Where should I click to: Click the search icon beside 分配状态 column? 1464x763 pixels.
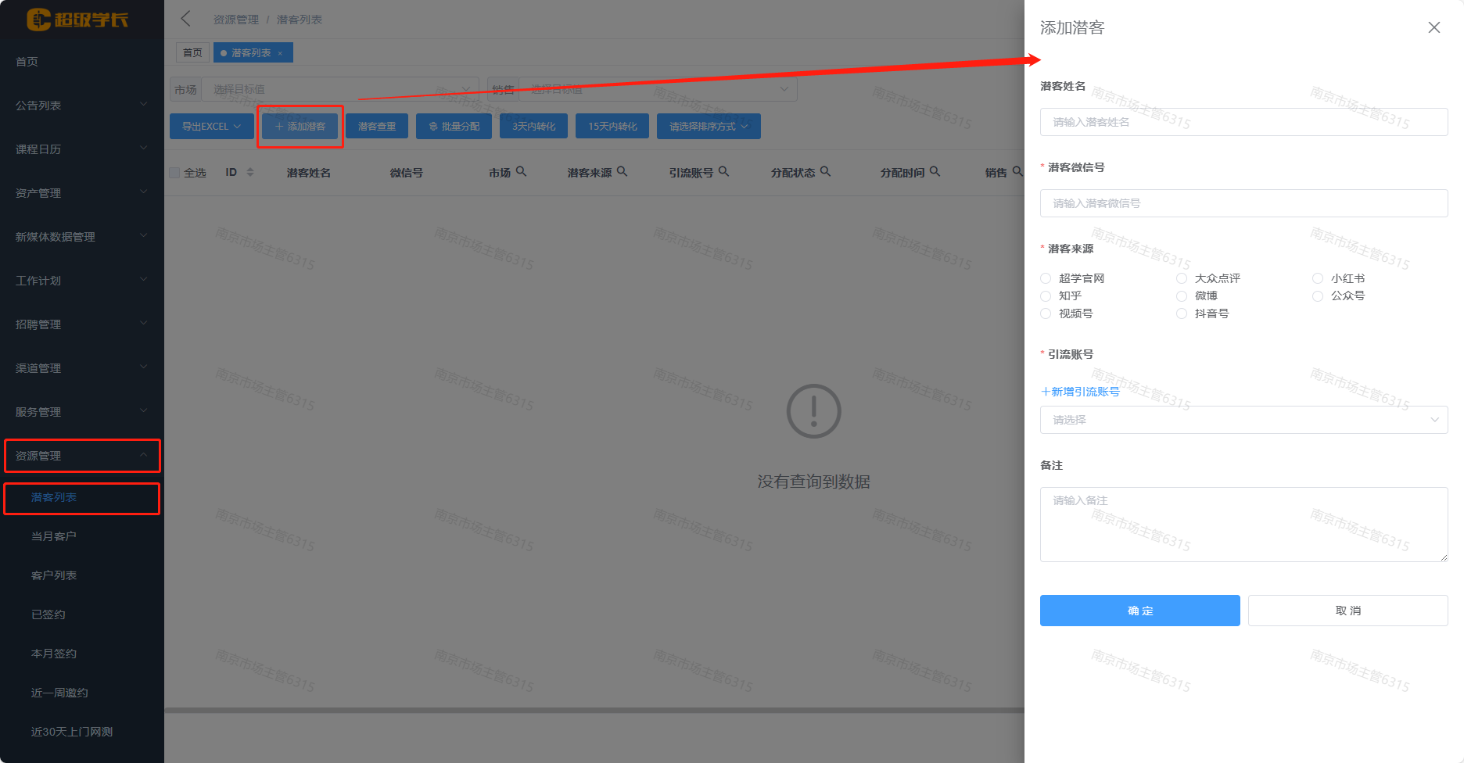point(825,171)
